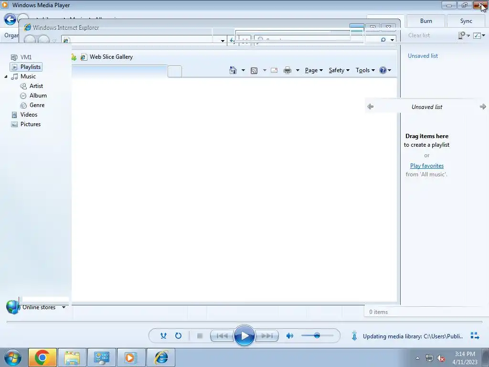Open the Print dropdown arrow in IE
489x367 pixels.
click(298, 70)
